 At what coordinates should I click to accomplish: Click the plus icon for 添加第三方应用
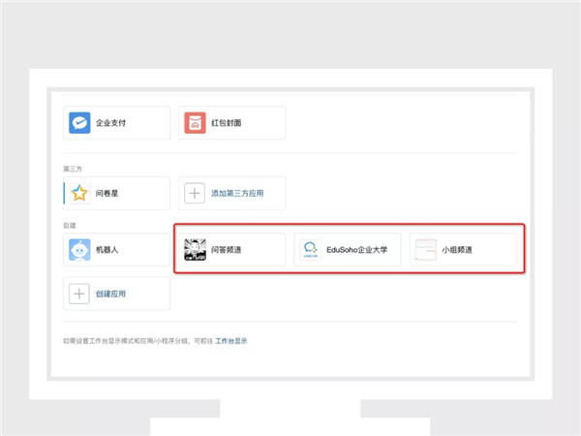click(x=195, y=194)
